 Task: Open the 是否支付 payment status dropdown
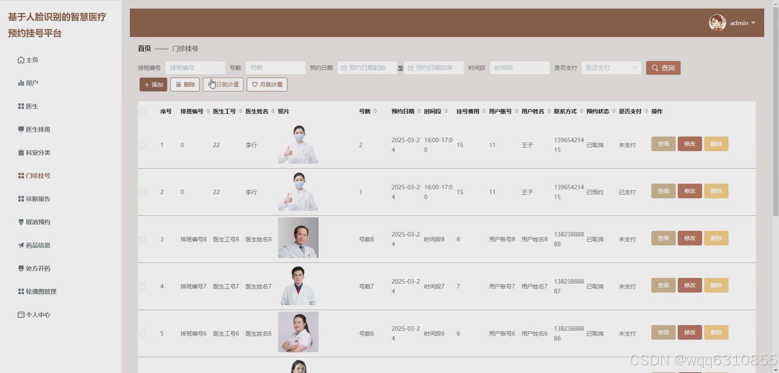point(611,68)
